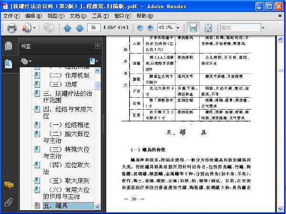286x214 pixels.
Task: Click Adobe Reader PDF icon in title bar
Action: click(5, 6)
